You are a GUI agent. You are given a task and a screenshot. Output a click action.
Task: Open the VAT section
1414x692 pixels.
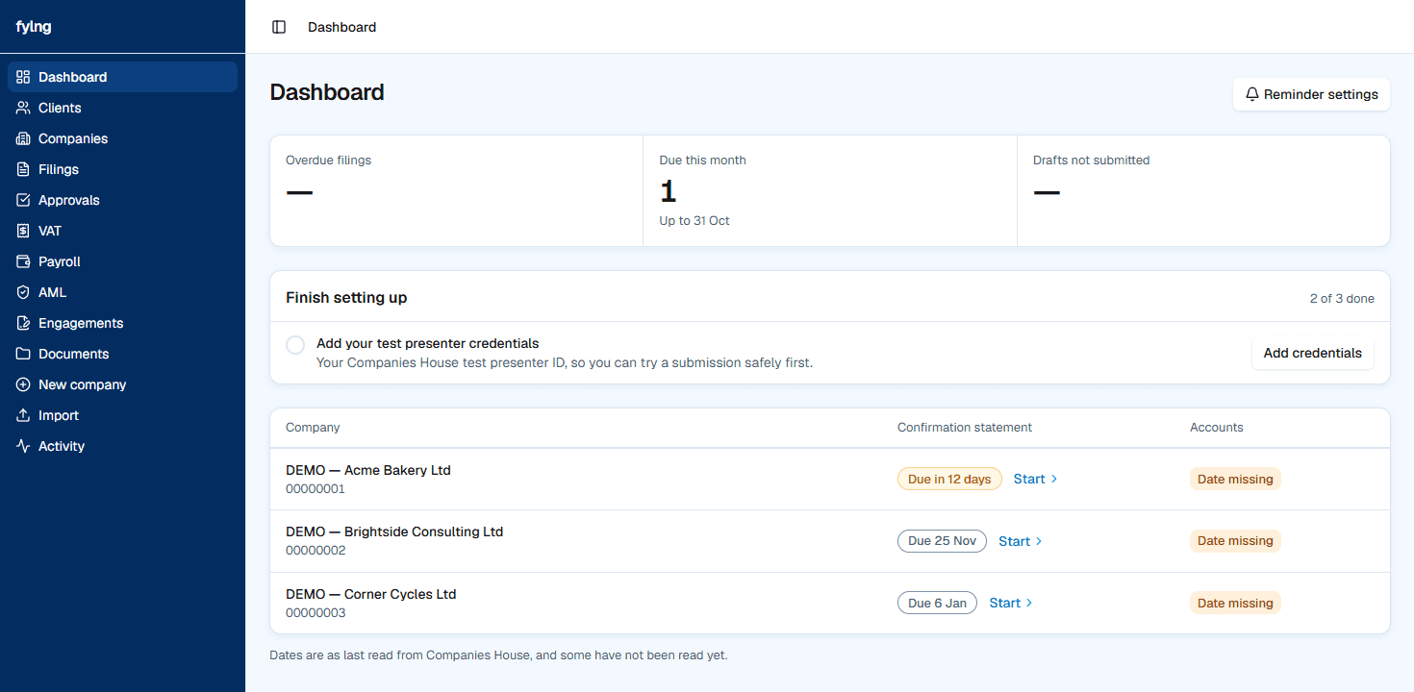(122, 231)
